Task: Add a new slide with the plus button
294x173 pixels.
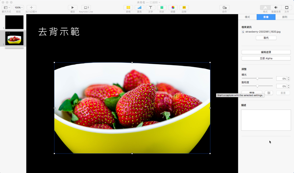Action: pyautogui.click(x=31, y=7)
